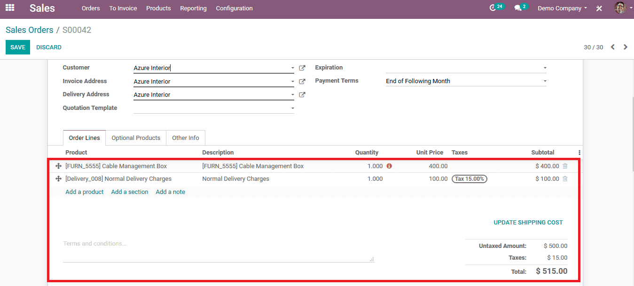This screenshot has width=634, height=286.
Task: Click the DISCARD button
Action: (49, 47)
